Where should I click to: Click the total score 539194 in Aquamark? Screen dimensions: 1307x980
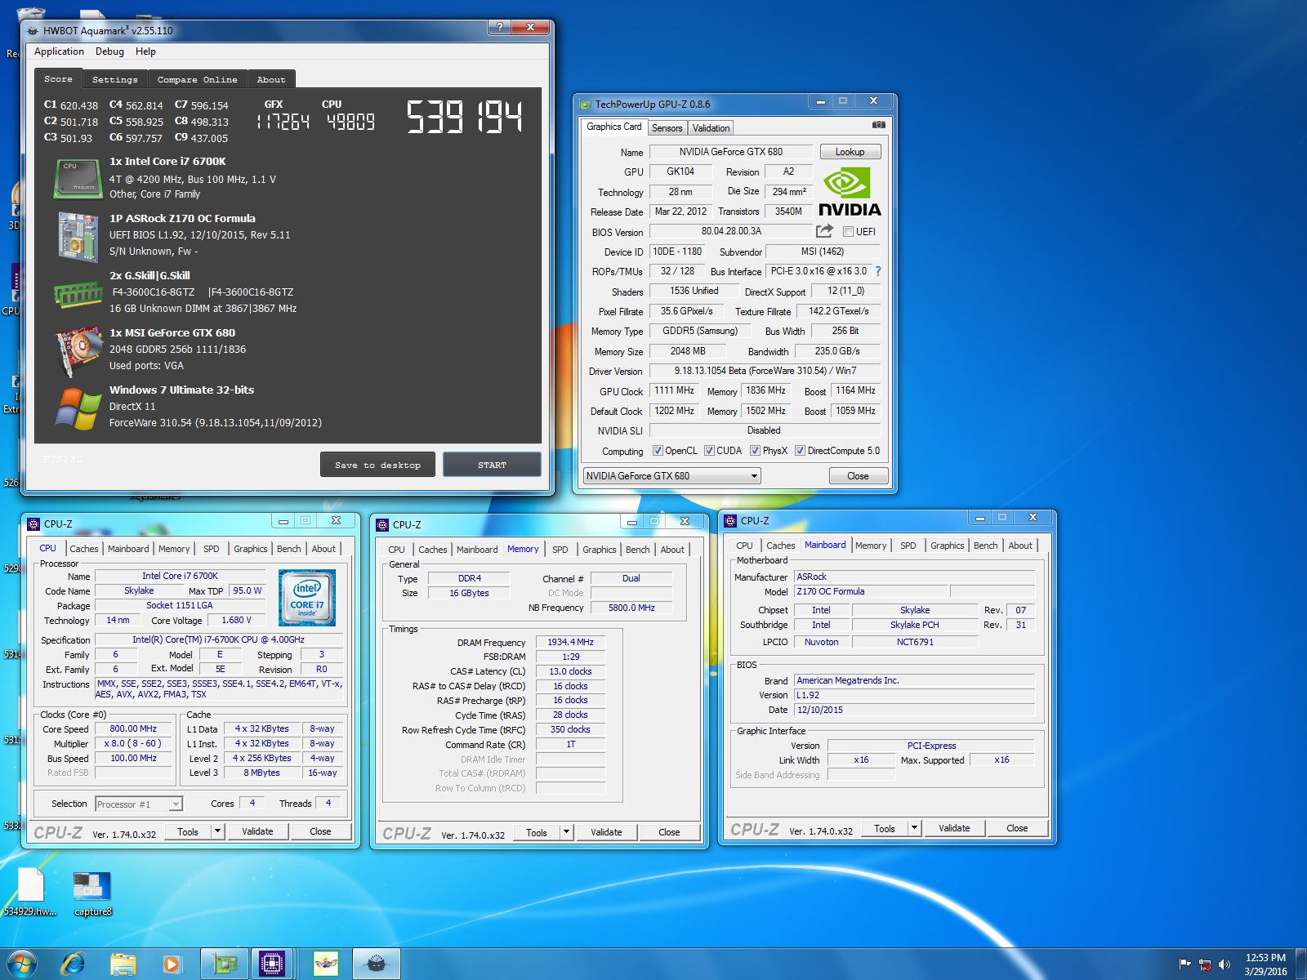coord(464,116)
